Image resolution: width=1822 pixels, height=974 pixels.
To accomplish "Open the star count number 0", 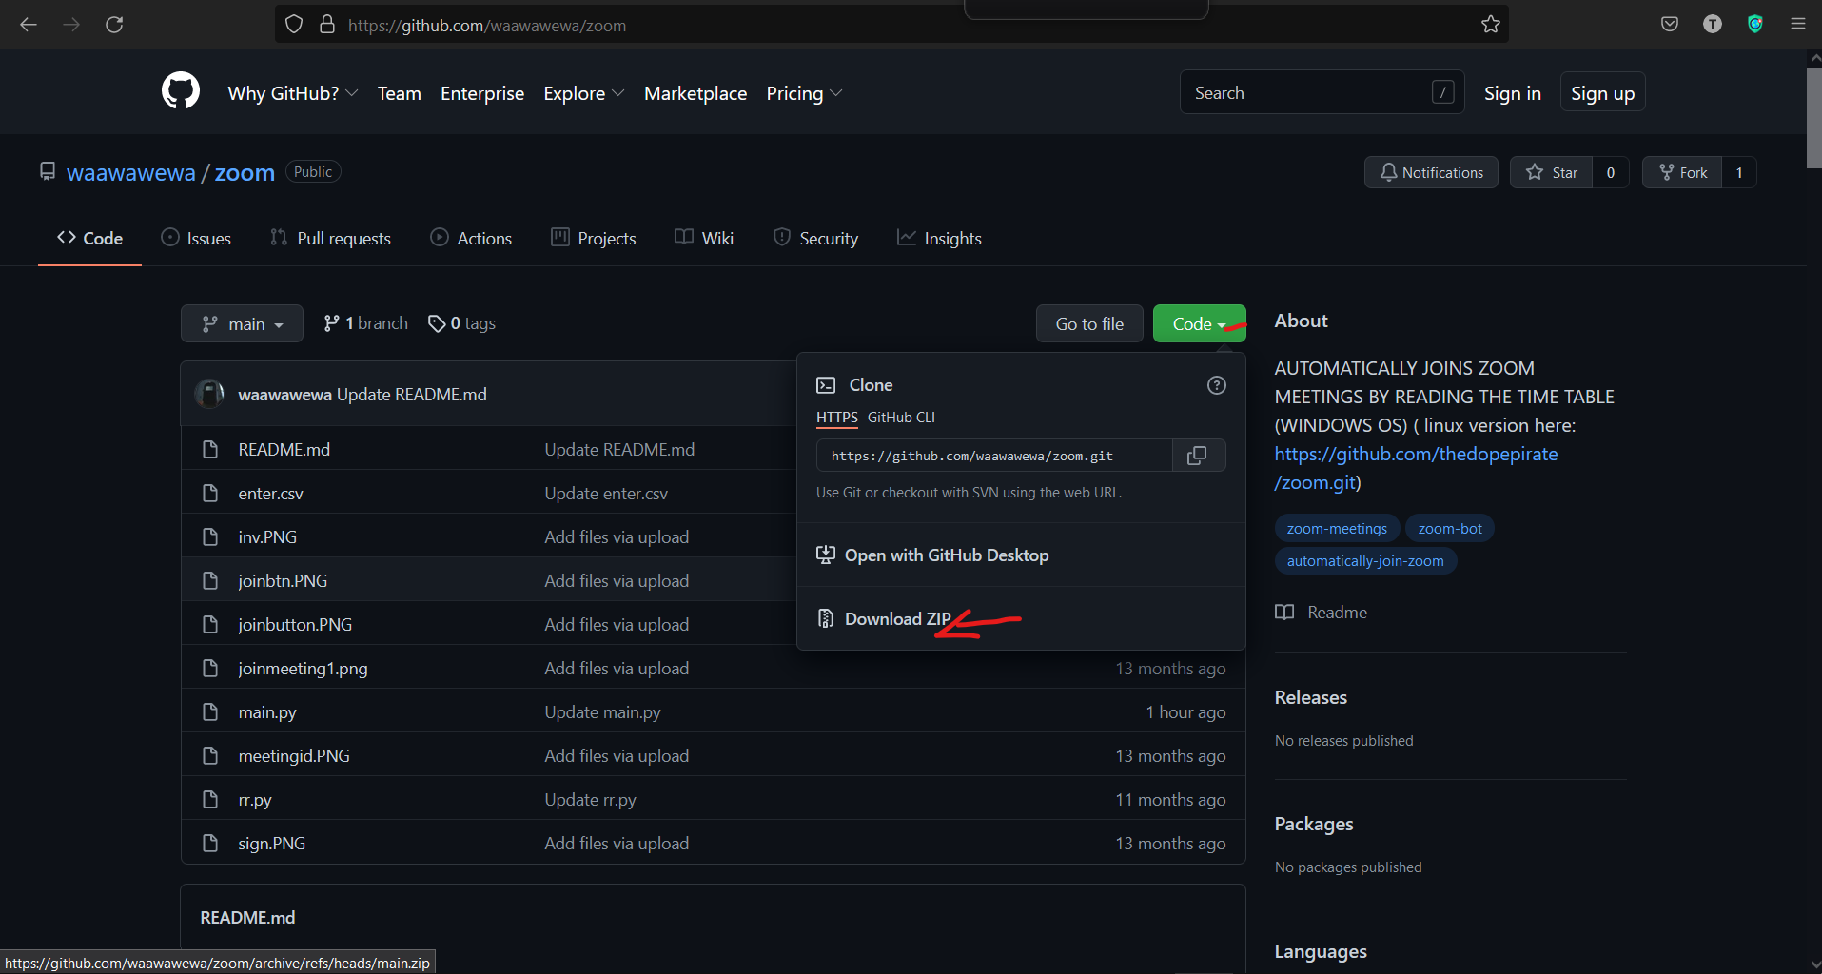I will coord(1611,172).
